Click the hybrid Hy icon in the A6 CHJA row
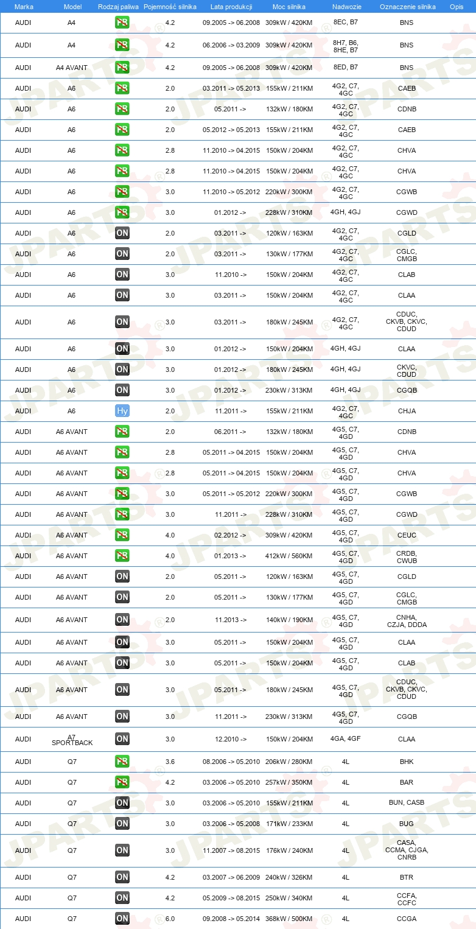The image size is (476, 929). (122, 411)
